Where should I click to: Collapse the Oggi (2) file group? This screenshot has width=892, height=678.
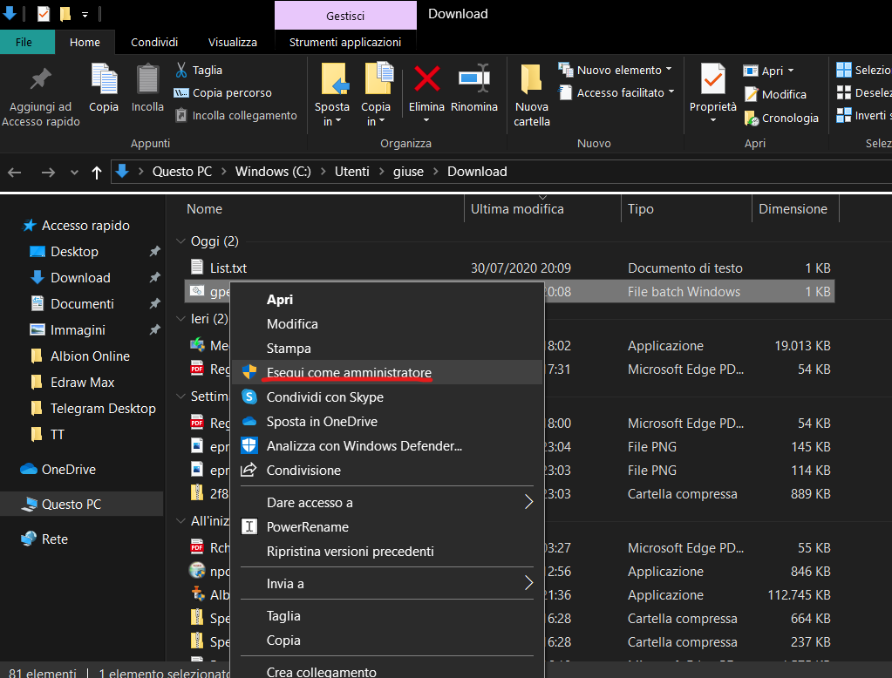[181, 241]
